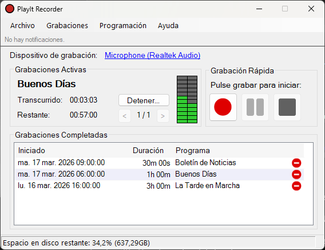
Task: Remove the completed Buenos Días recording
Action: tap(296, 174)
